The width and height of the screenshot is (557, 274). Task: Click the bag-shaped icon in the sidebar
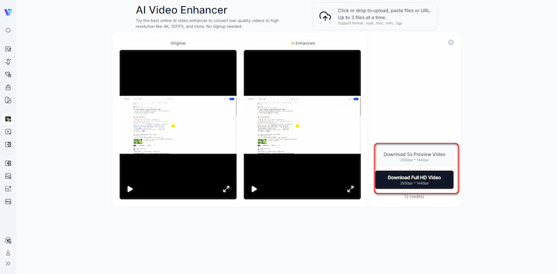[8, 88]
